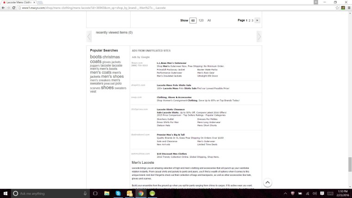352x198 pixels.
Task: Click 'men's boots' popular search
Action: pyautogui.click(x=108, y=69)
